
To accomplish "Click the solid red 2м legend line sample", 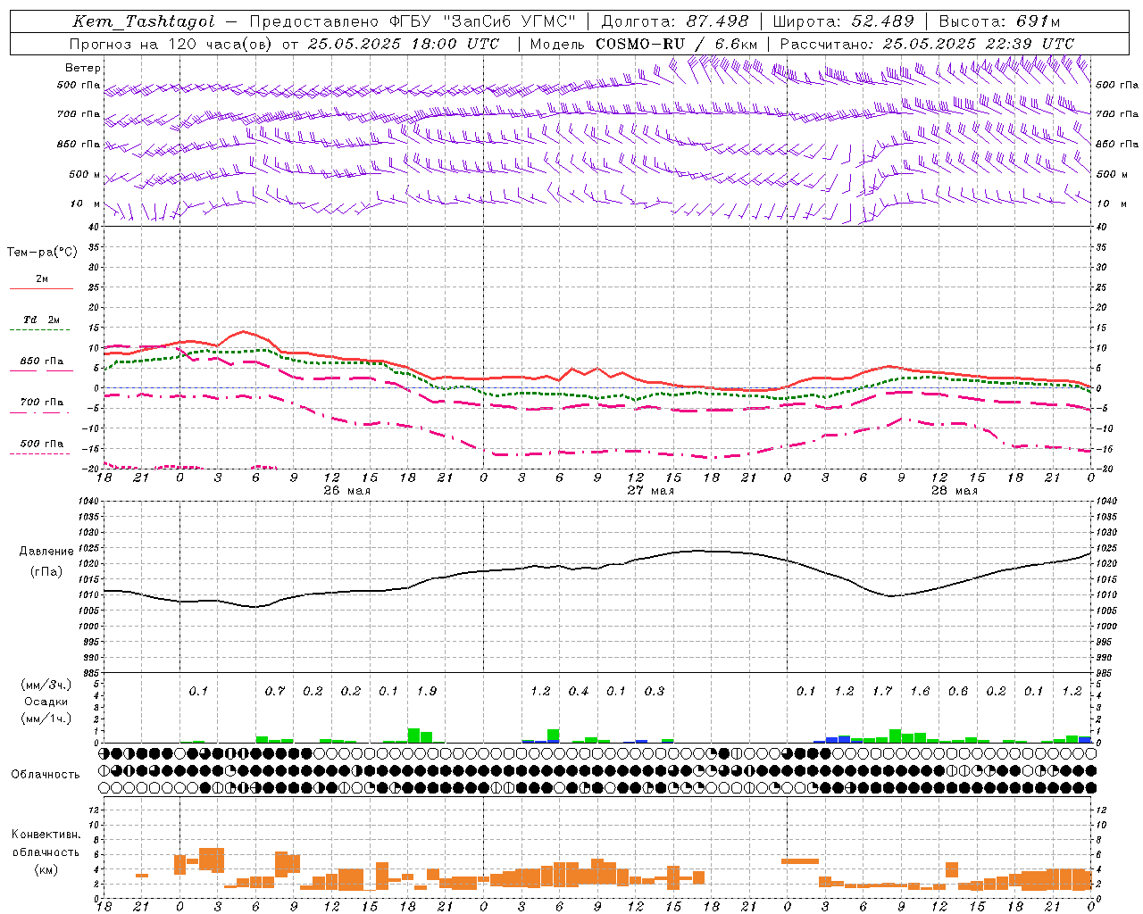I will click(41, 289).
